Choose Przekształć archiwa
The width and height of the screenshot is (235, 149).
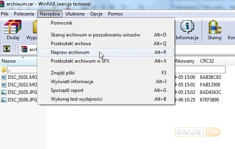click(x=106, y=44)
